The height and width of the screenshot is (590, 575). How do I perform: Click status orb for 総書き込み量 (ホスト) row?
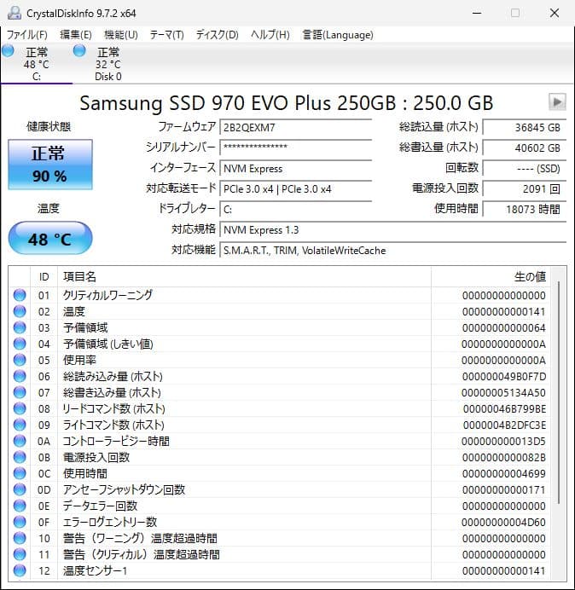pos(20,392)
